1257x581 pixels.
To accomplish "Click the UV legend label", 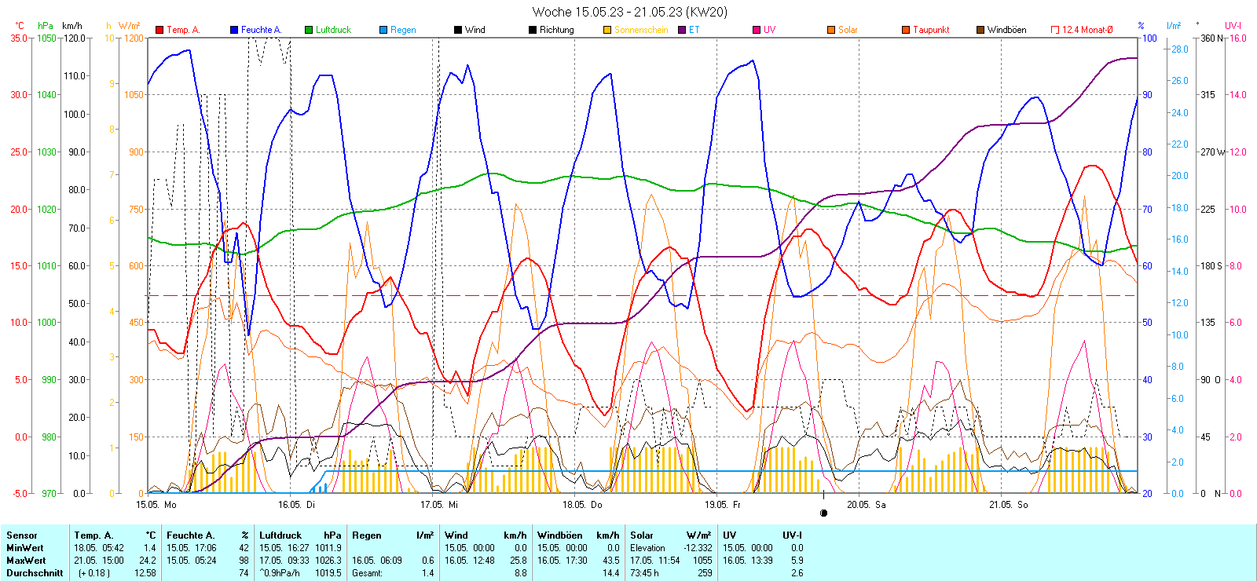I will click(769, 30).
